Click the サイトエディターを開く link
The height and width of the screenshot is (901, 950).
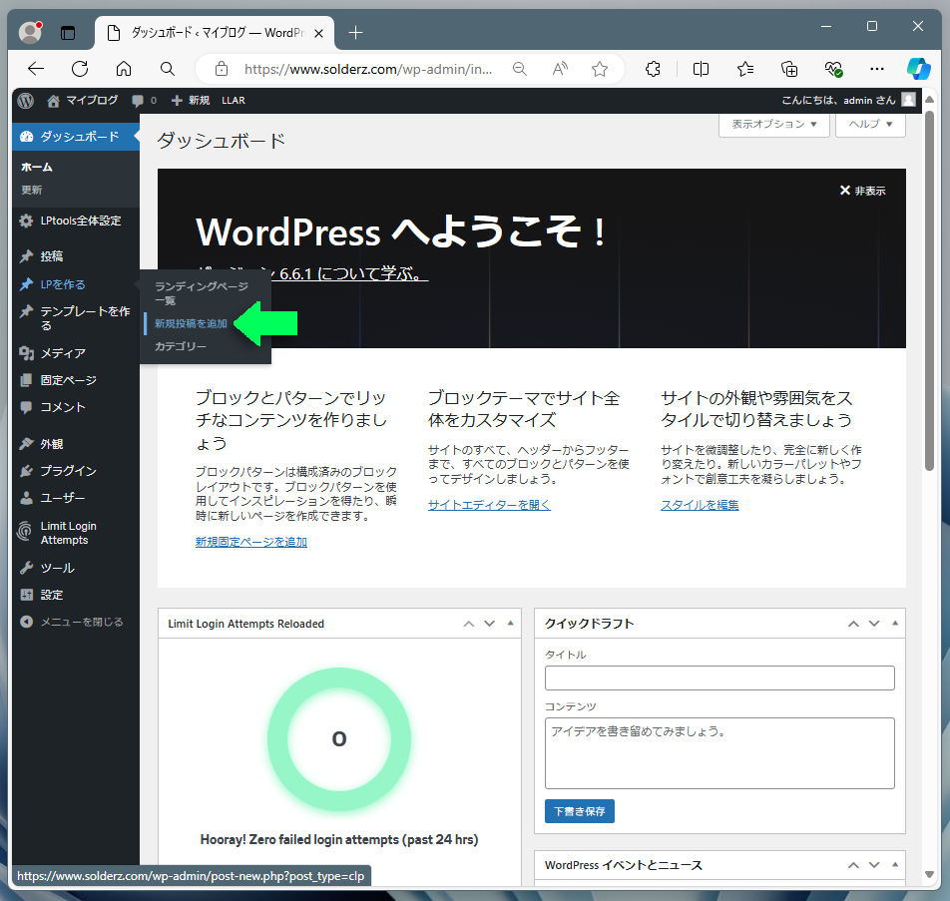click(489, 505)
